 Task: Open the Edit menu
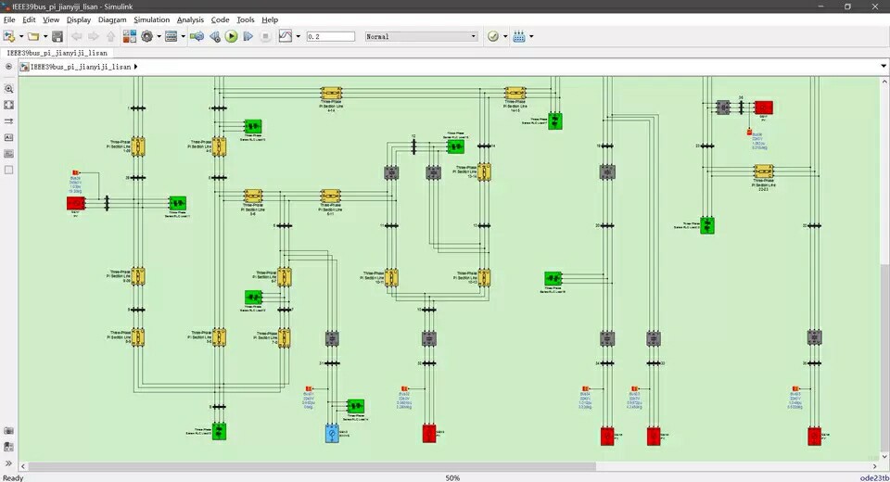point(29,19)
